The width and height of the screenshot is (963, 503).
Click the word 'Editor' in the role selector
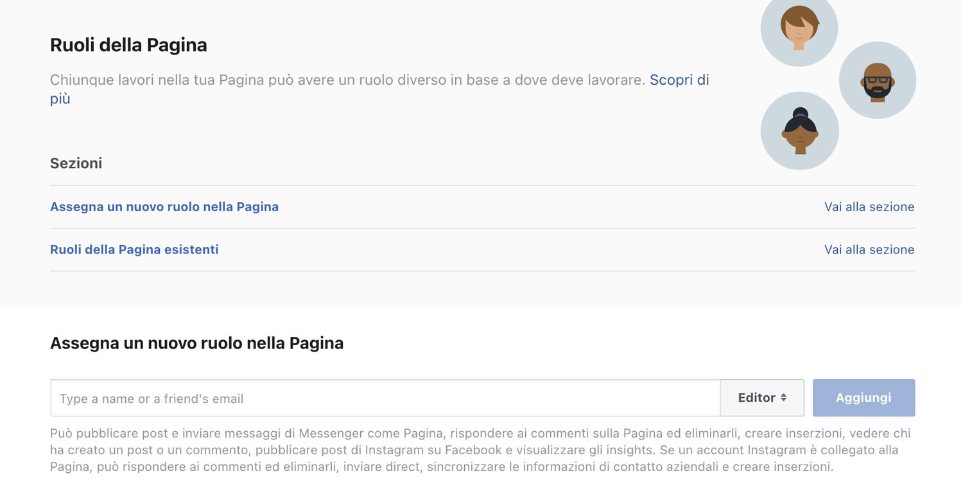pyautogui.click(x=756, y=398)
